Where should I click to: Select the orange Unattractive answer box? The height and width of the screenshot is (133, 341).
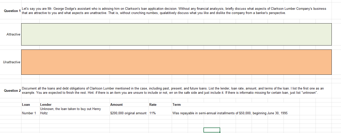(x=176, y=62)
